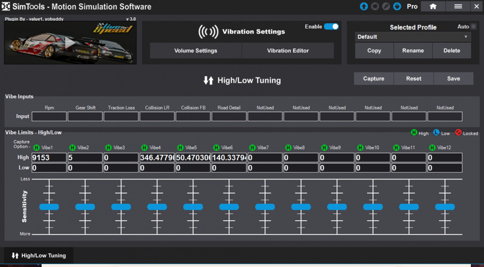Click the green H capture icon for Vibe12
This screenshot has height=267, width=484.
[x=432, y=148]
